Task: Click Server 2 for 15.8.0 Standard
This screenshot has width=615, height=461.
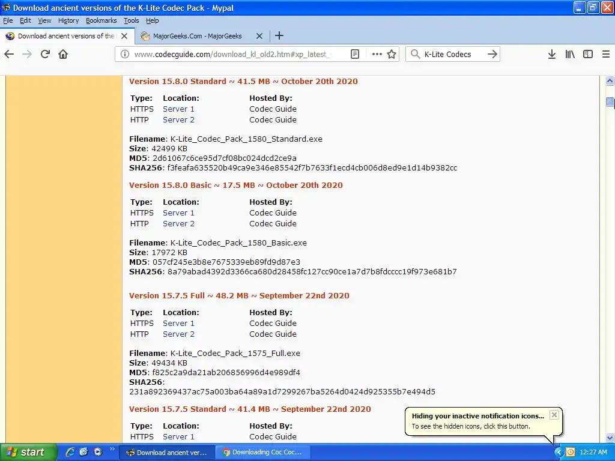Action: pos(178,120)
